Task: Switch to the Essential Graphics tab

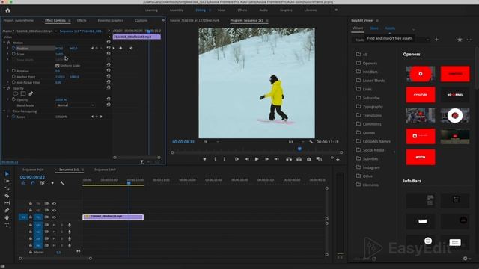Action: click(111, 20)
